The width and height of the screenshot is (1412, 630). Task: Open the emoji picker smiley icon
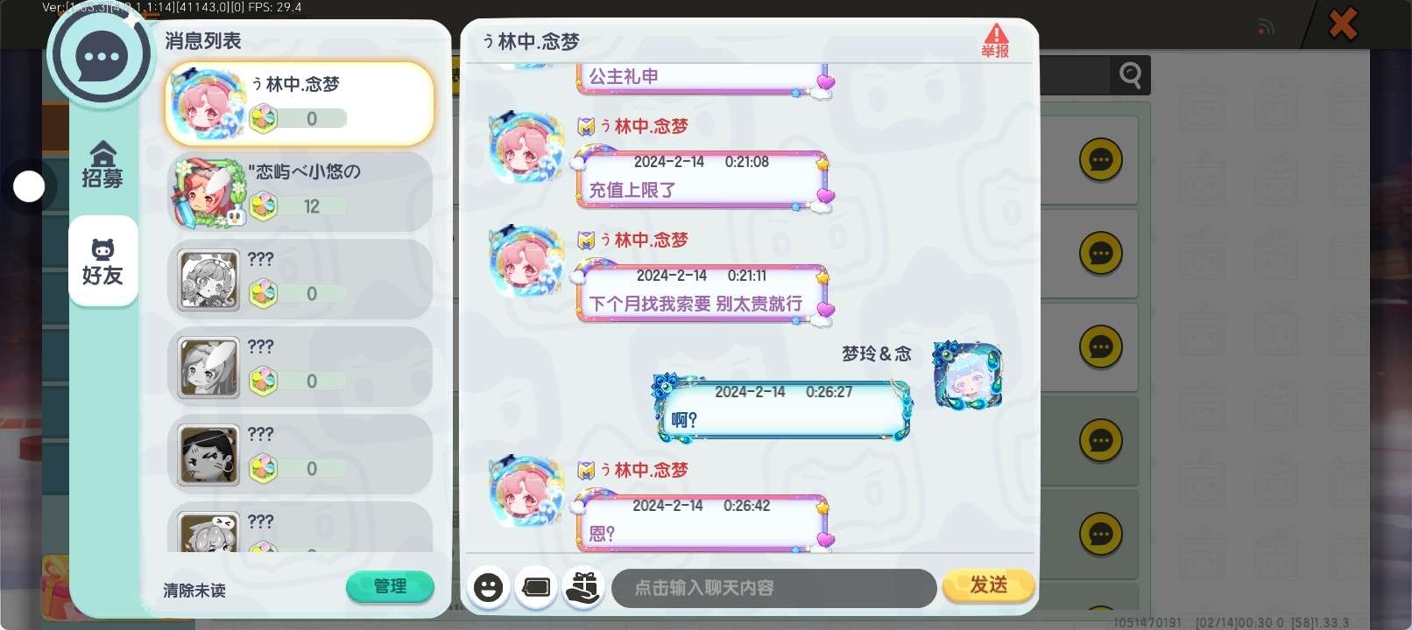[x=489, y=587]
